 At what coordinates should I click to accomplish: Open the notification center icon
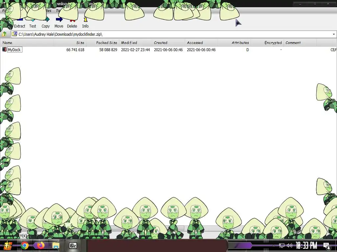(x=326, y=246)
